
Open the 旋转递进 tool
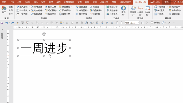pos(37,14)
